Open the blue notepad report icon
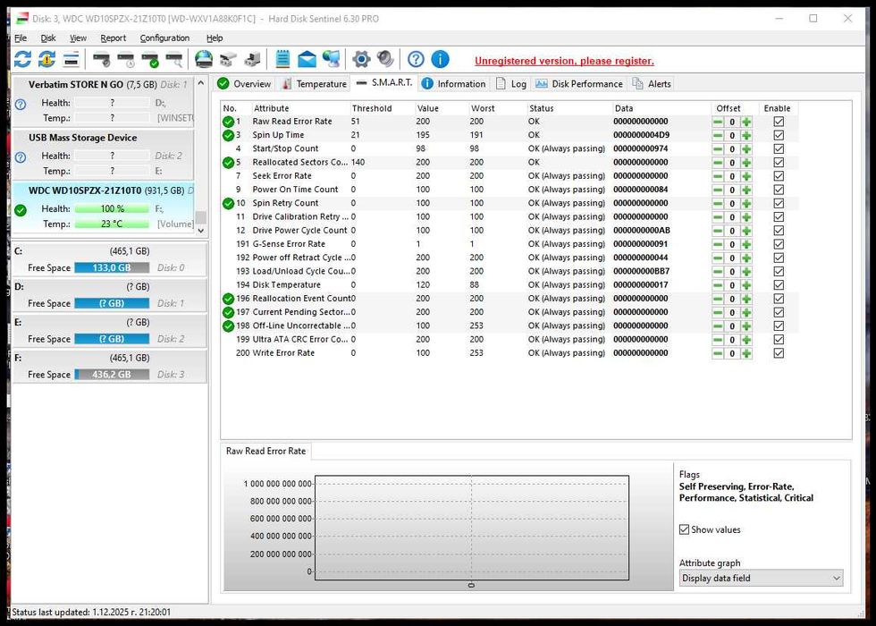This screenshot has height=626, width=876. point(282,60)
